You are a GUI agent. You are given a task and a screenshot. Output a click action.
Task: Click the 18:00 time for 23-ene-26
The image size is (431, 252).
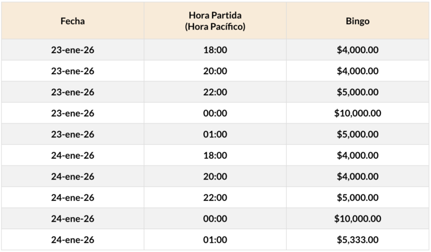click(215, 50)
